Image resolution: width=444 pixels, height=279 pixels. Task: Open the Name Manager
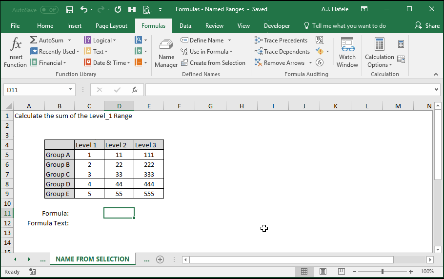pyautogui.click(x=166, y=53)
